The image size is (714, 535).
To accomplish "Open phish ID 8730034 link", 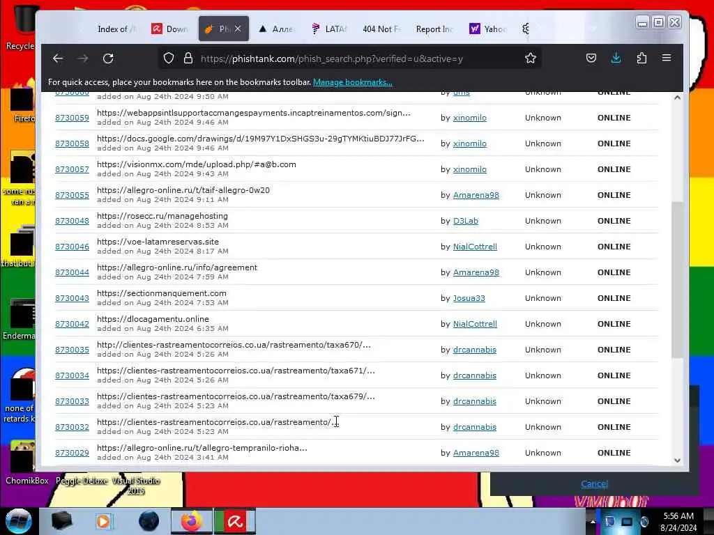I will tap(72, 375).
